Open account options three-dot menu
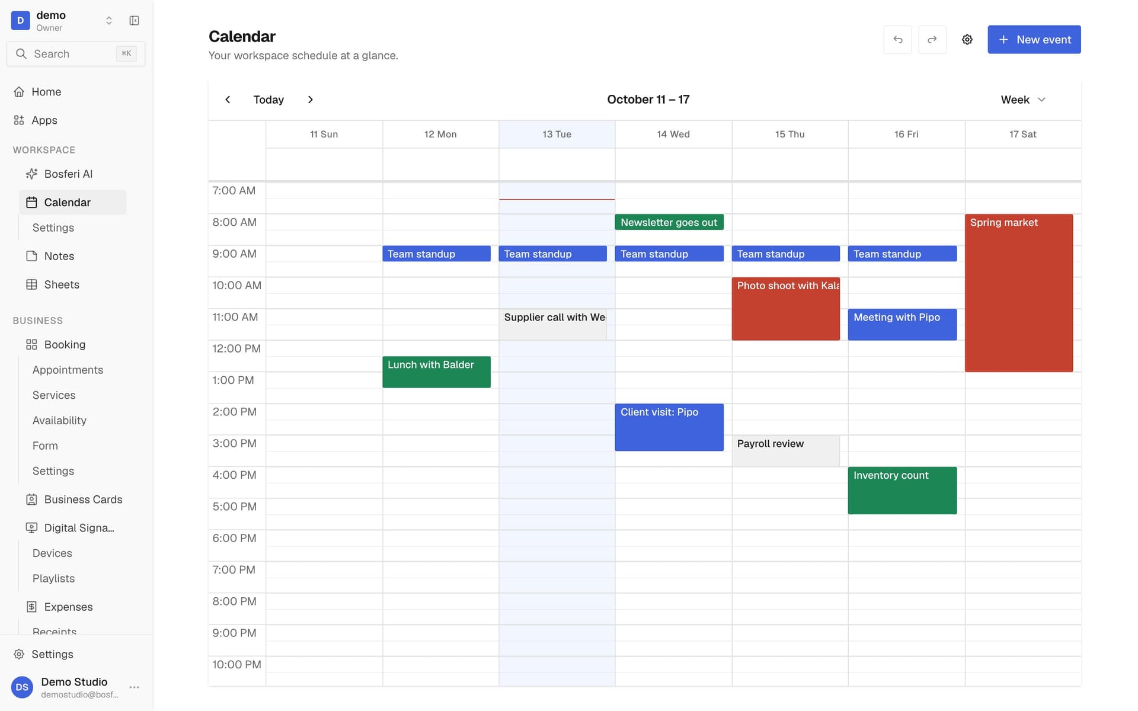The height and width of the screenshot is (711, 1138). (x=135, y=687)
